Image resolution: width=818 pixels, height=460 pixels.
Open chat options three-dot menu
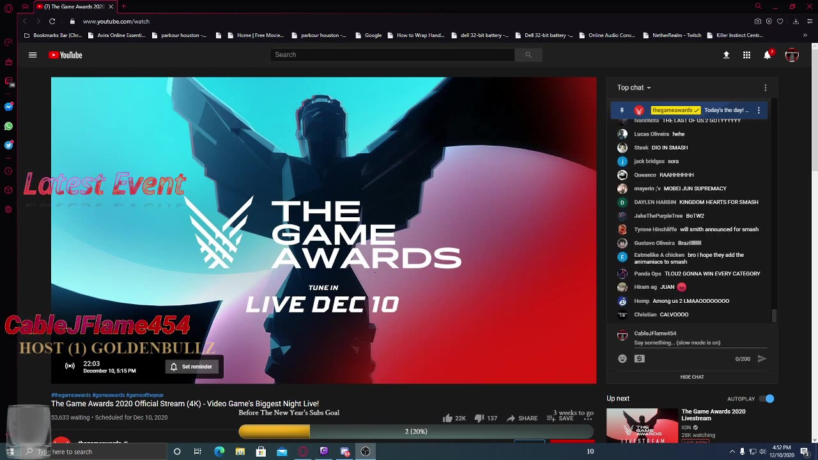[x=766, y=88]
